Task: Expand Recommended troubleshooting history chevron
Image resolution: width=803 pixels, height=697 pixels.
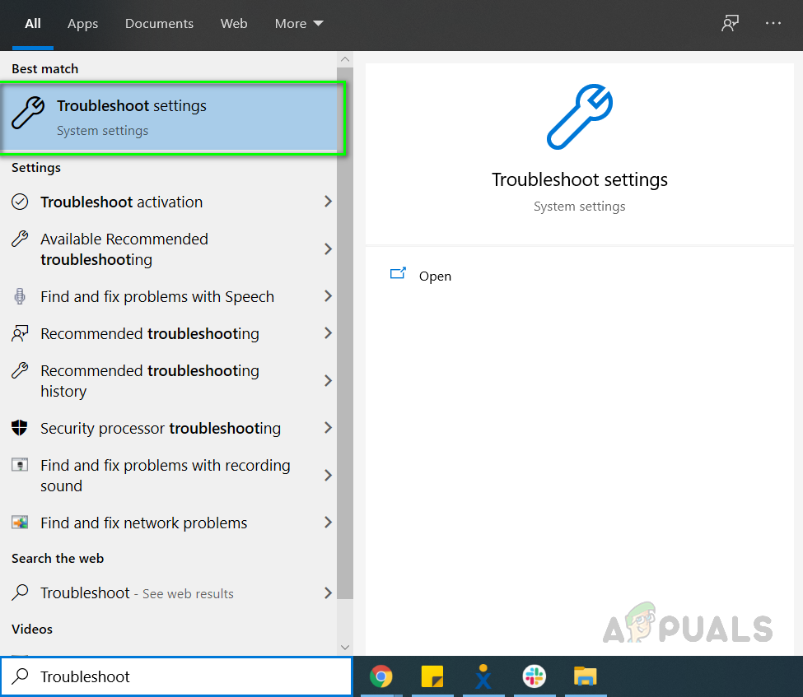Action: [329, 381]
